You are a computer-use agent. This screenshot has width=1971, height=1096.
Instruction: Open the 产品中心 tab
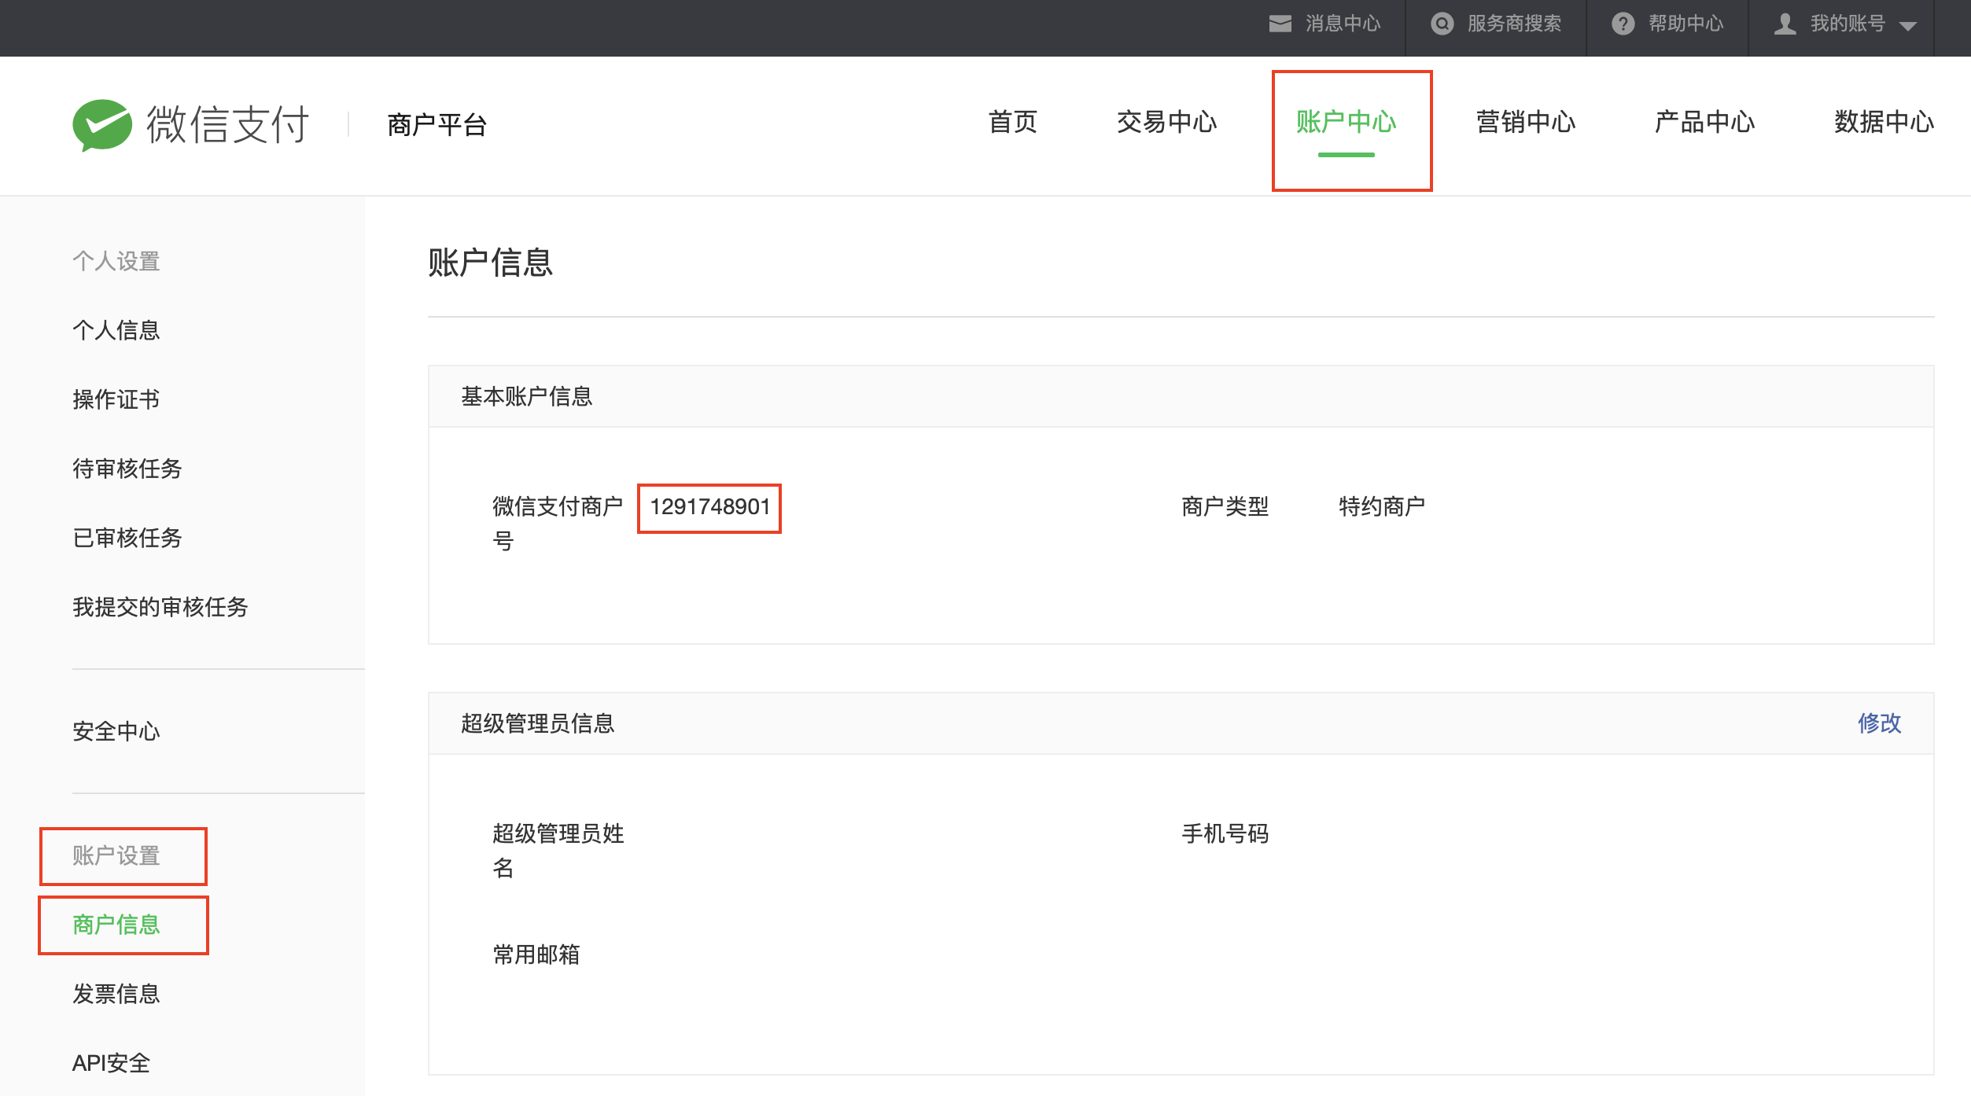coord(1704,122)
